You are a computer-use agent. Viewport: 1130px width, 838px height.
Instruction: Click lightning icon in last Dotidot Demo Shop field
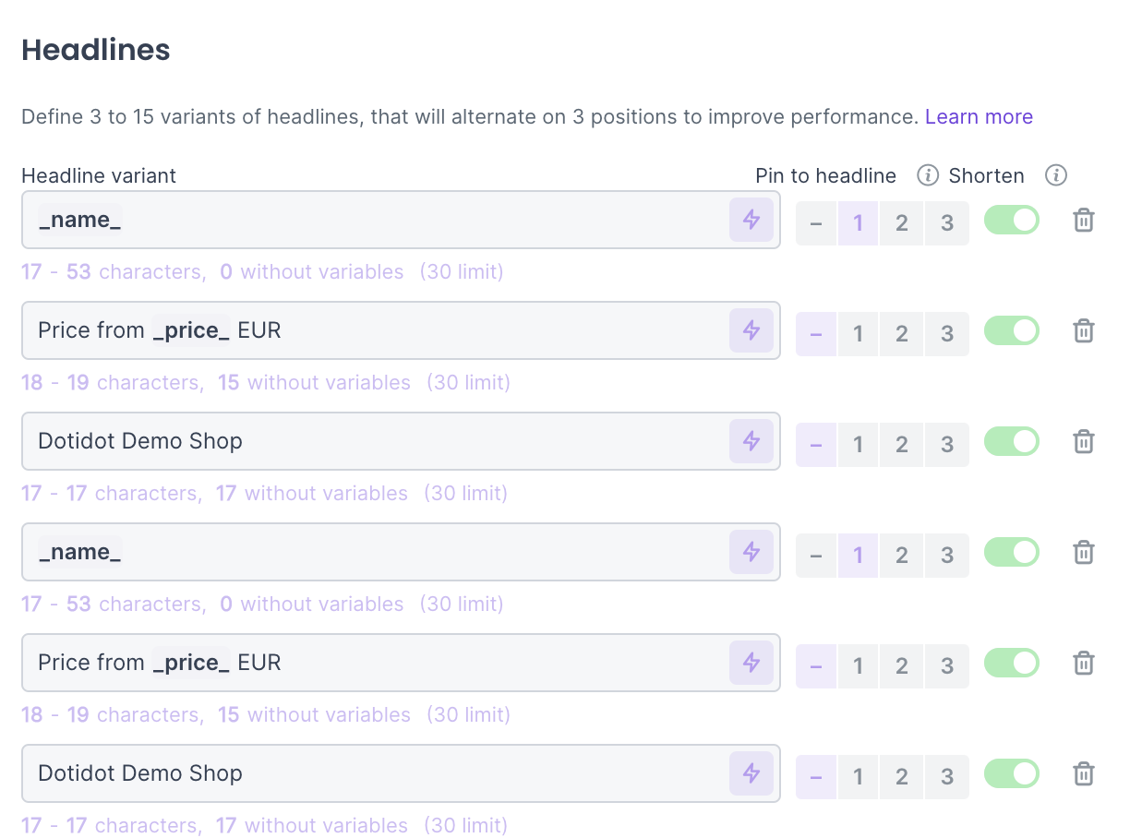pyautogui.click(x=751, y=773)
